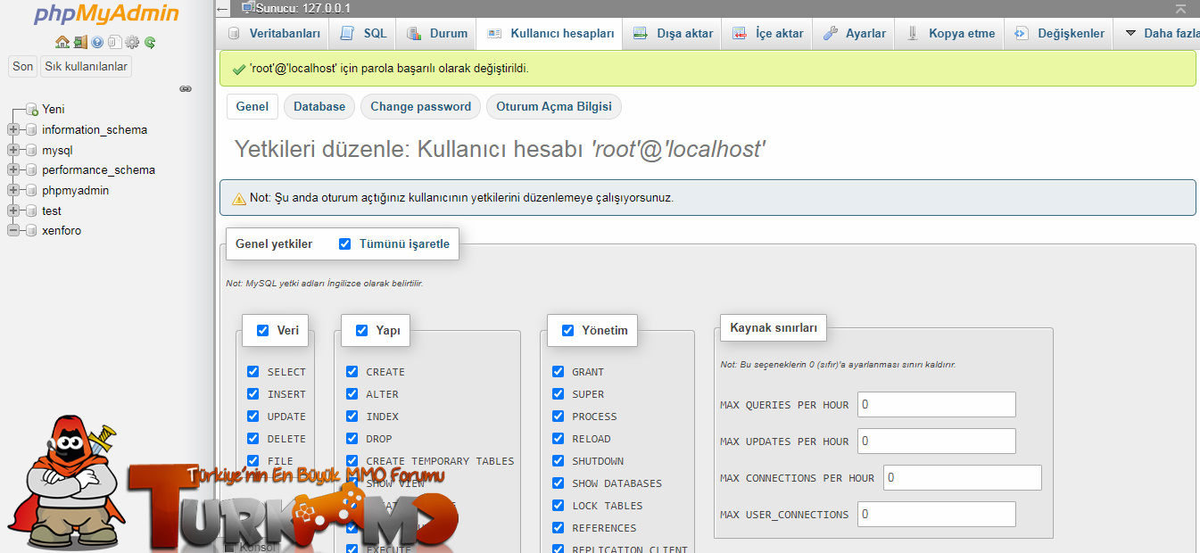Image resolution: width=1200 pixels, height=553 pixels.
Task: Open the Değişkenler variables tab
Action: pyautogui.click(x=1059, y=33)
